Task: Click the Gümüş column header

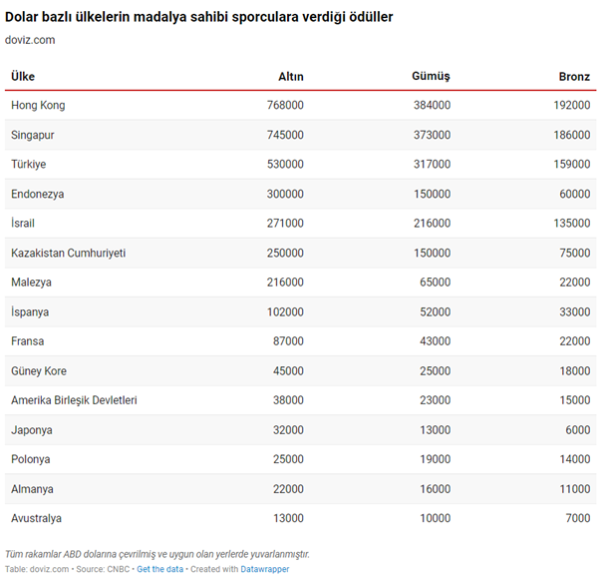Action: [431, 77]
